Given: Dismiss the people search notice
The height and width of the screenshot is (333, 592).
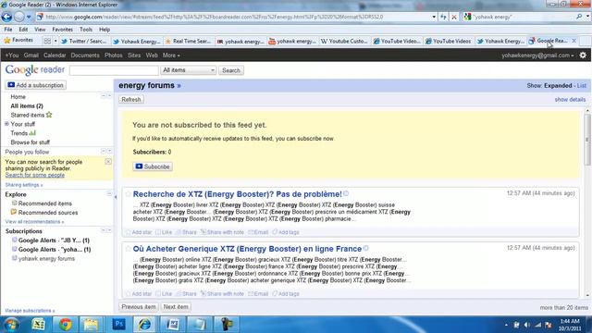Looking at the screenshot, I should pyautogui.click(x=108, y=162).
